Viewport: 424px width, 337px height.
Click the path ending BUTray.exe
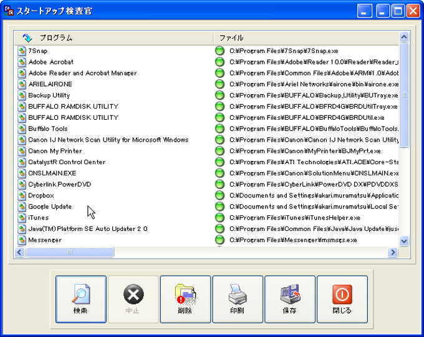coord(314,95)
